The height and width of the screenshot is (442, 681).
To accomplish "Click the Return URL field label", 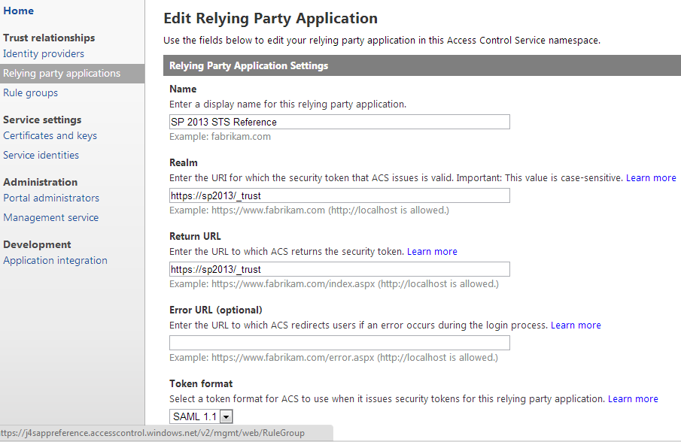I will tap(195, 236).
